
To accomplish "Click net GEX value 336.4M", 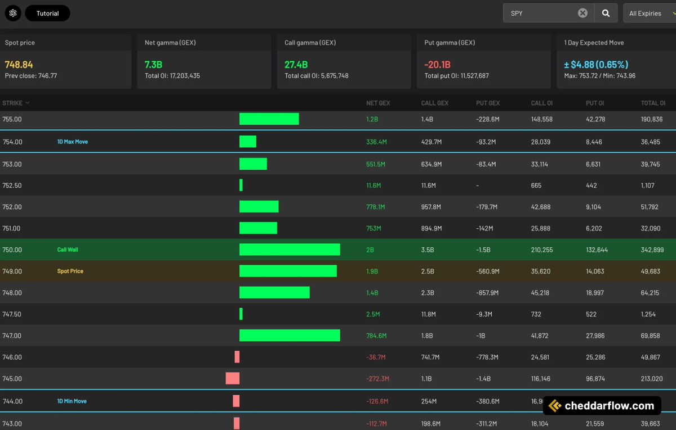I will [x=376, y=142].
